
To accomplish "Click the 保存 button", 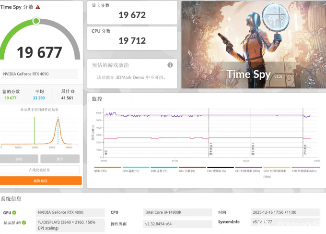I will pos(60,159).
